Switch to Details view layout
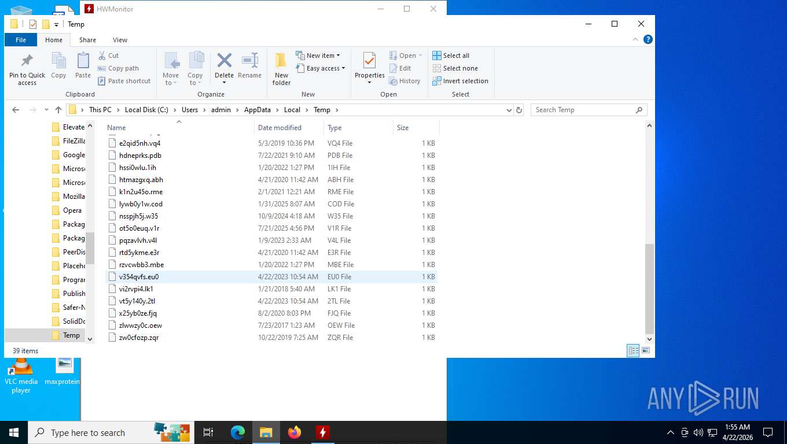Image resolution: width=787 pixels, height=444 pixels. [634, 350]
